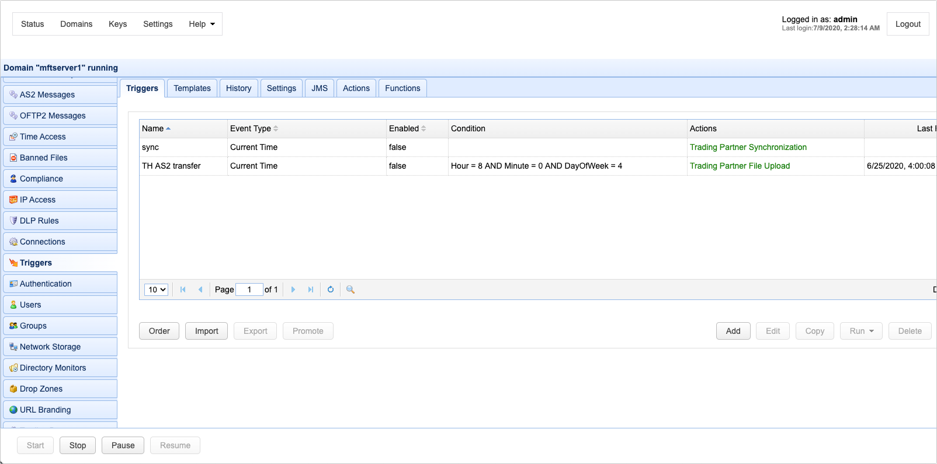Click the Drop Zones sidebar icon
937x464 pixels.
(x=13, y=389)
